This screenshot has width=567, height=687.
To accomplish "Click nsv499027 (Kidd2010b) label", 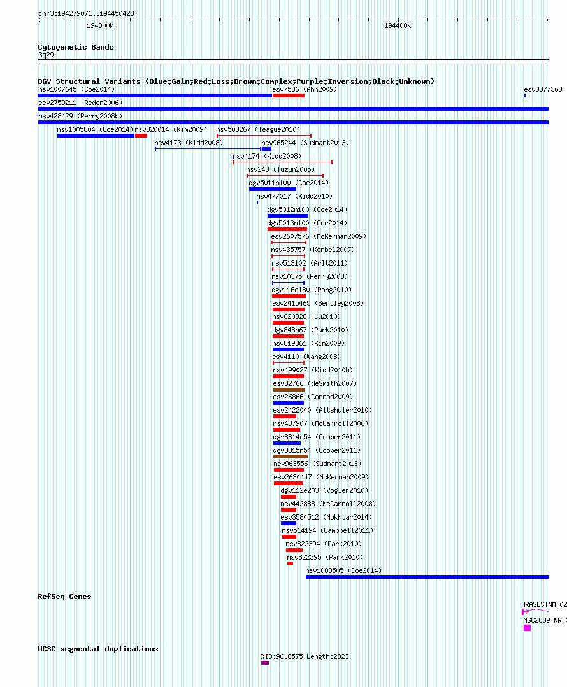I will point(313,370).
